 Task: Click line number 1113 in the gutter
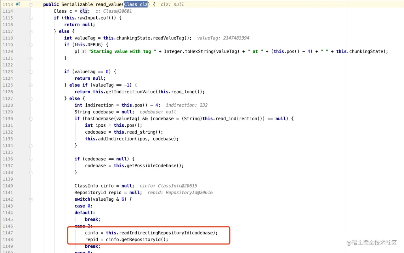tap(8, 4)
